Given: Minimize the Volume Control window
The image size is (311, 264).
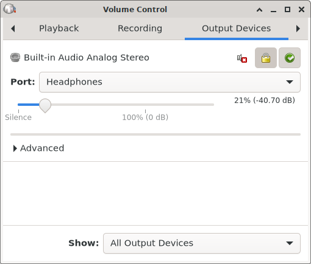Looking at the screenshot, I should pyautogui.click(x=273, y=10).
